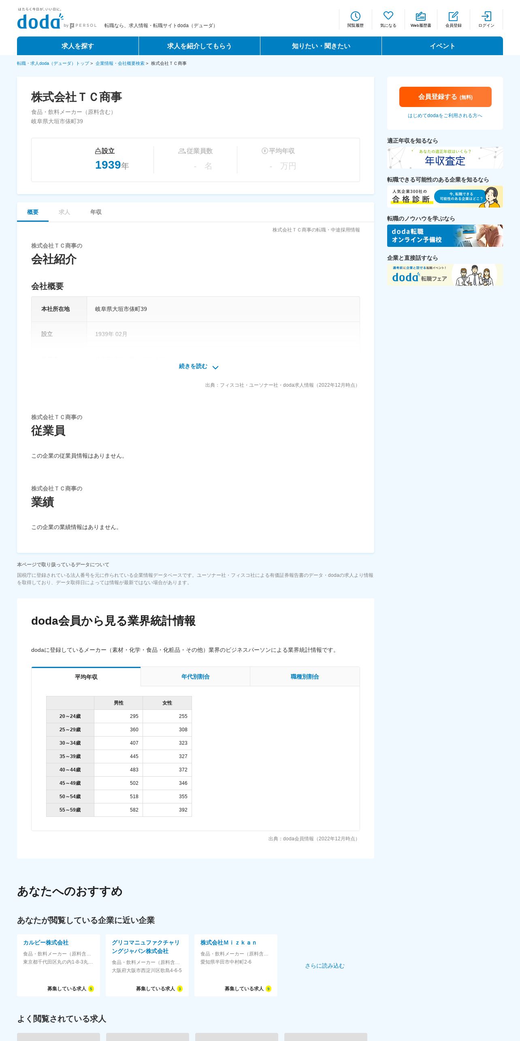Click the 55～59歳 row header
This screenshot has width=520, height=1041.
(x=70, y=810)
